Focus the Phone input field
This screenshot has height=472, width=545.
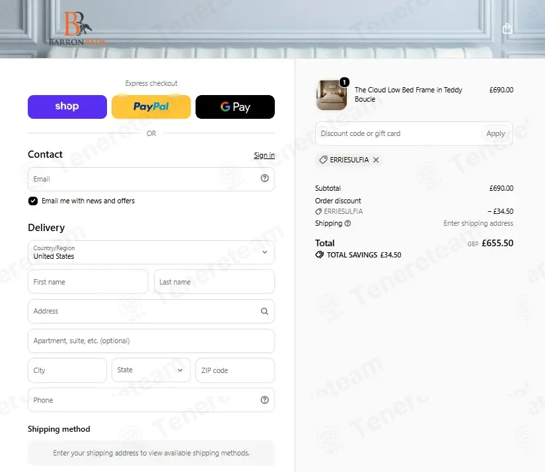pyautogui.click(x=151, y=400)
